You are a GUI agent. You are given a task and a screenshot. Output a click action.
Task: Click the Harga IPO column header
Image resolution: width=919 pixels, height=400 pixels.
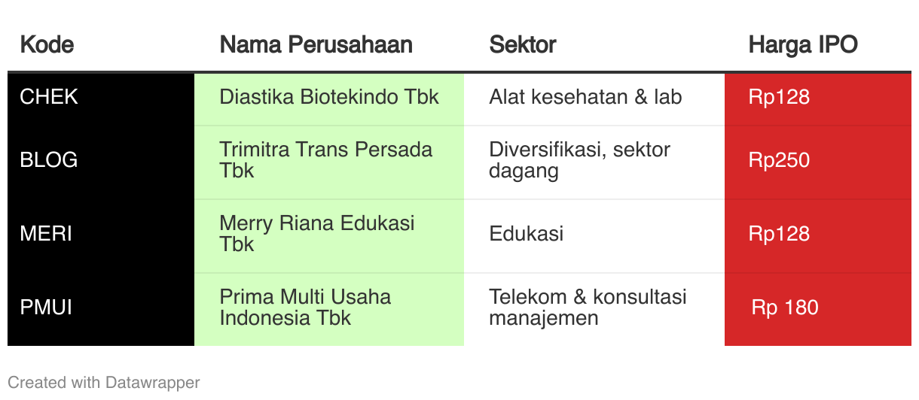coord(803,44)
